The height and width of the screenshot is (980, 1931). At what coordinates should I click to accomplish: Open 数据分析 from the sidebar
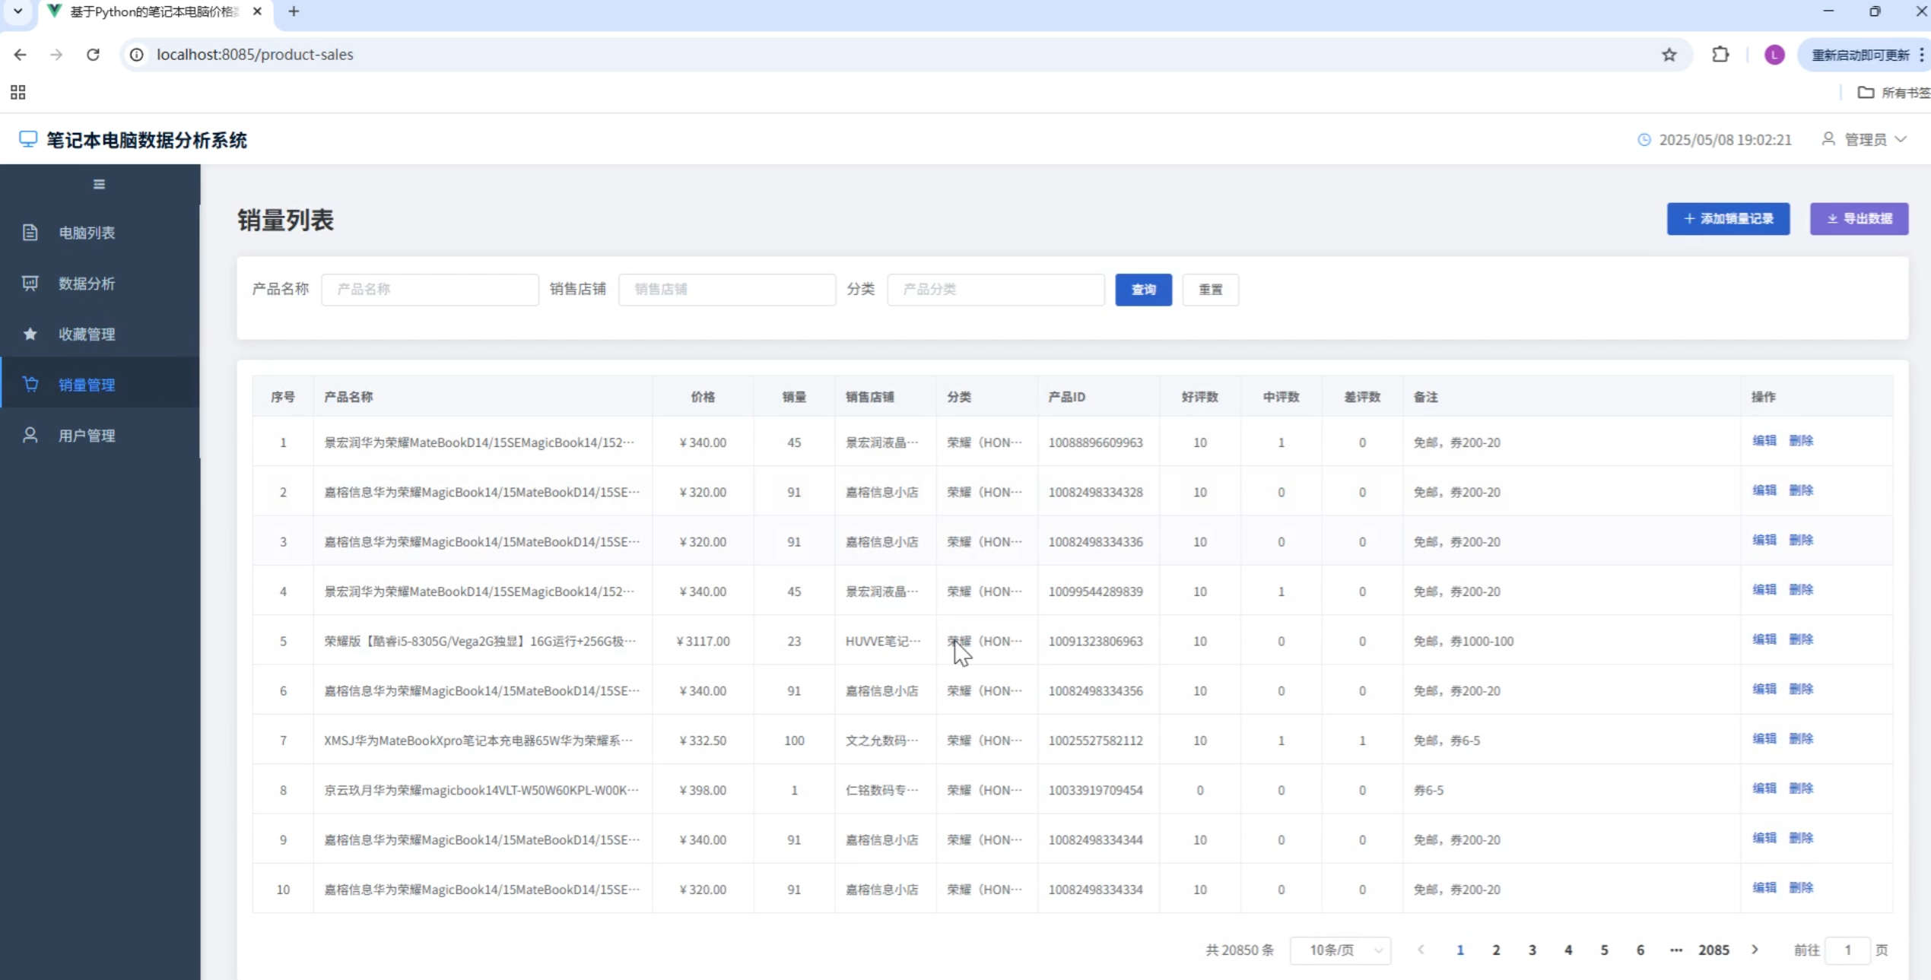pos(87,284)
